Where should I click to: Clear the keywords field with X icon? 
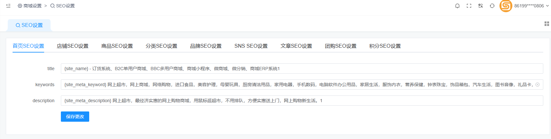[x=537, y=85]
